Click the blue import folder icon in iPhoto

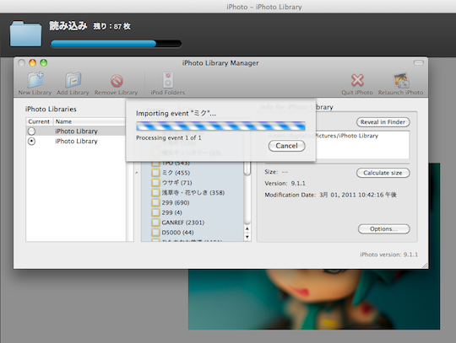click(25, 34)
